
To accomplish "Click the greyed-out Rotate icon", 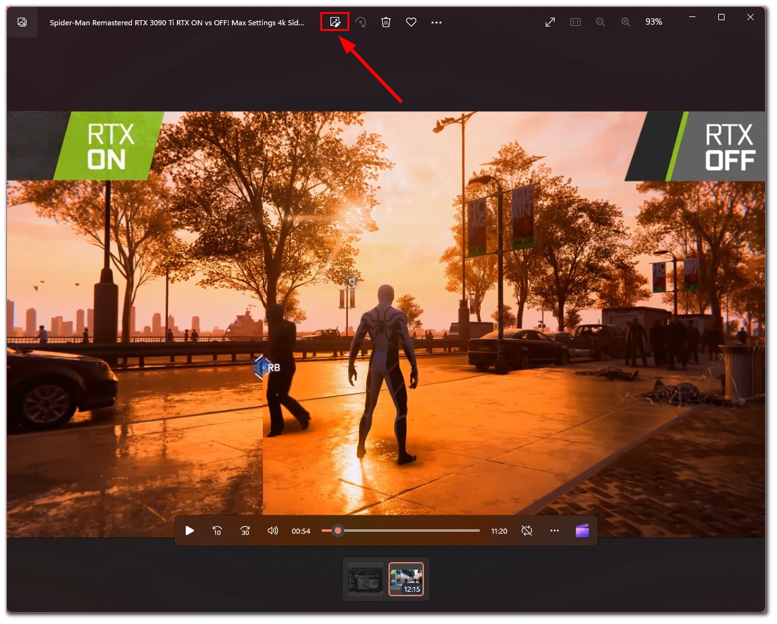I will point(361,22).
